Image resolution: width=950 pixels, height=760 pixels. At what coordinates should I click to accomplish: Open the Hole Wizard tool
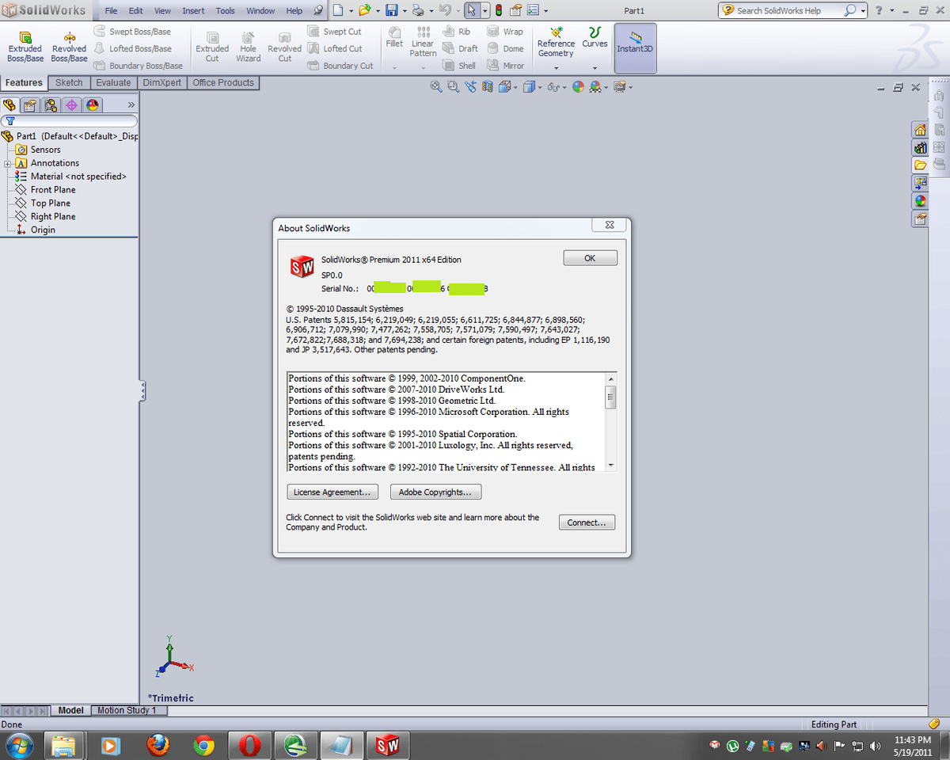[248, 47]
